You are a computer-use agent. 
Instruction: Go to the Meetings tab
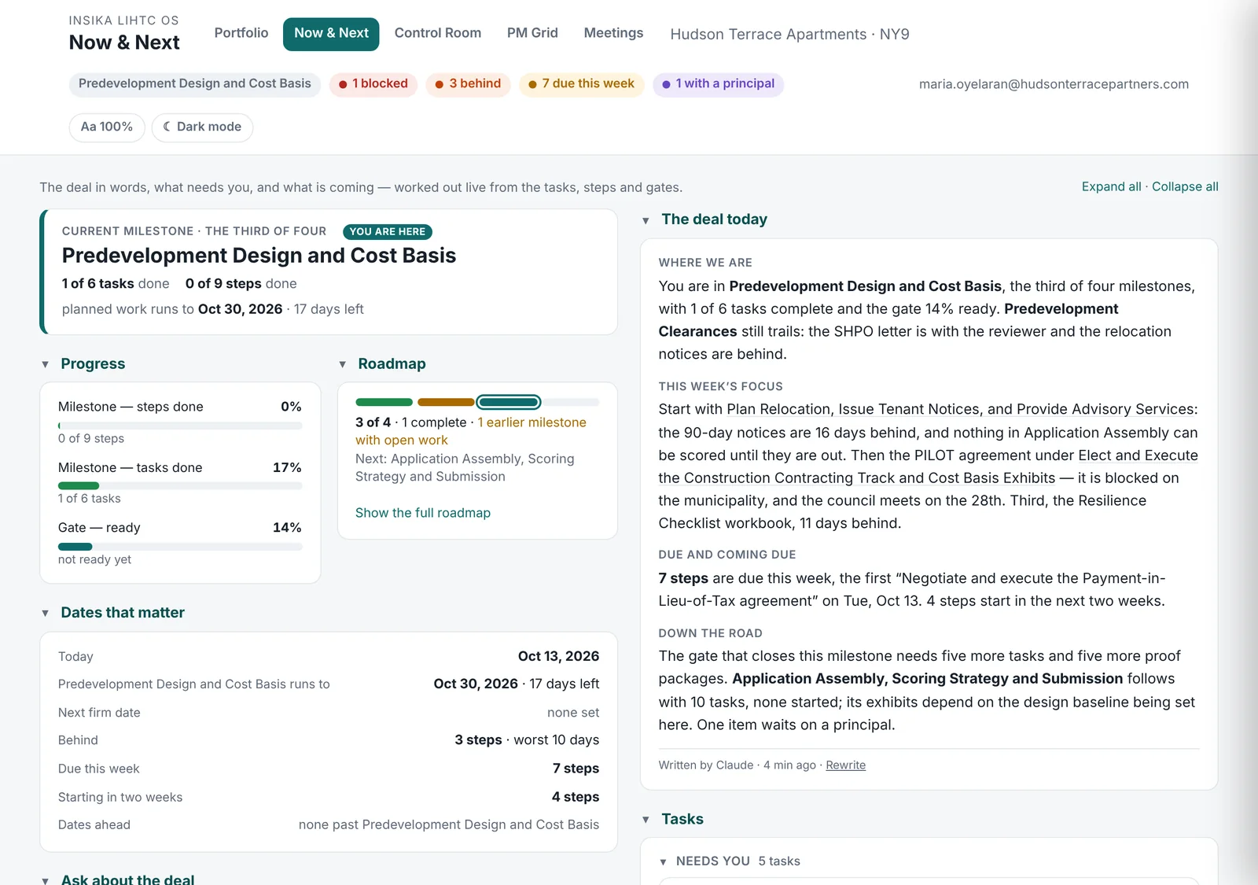tap(613, 33)
